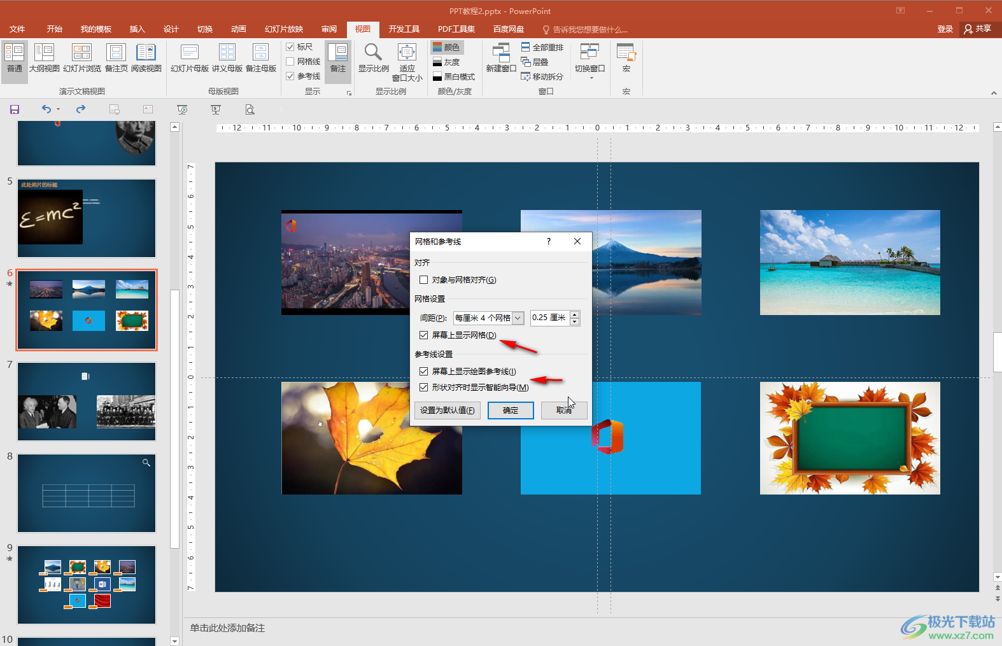Redo the last action
Viewport: 1002px width, 646px height.
coord(81,109)
